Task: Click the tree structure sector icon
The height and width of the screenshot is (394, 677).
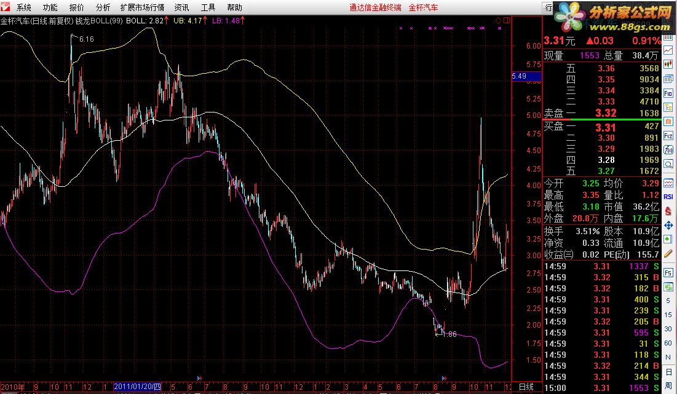Action: pyautogui.click(x=668, y=108)
